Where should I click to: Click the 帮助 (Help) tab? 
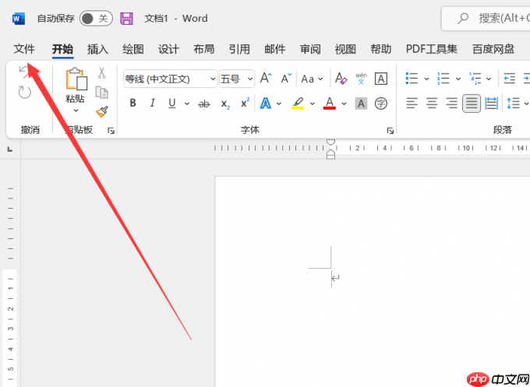pos(381,49)
